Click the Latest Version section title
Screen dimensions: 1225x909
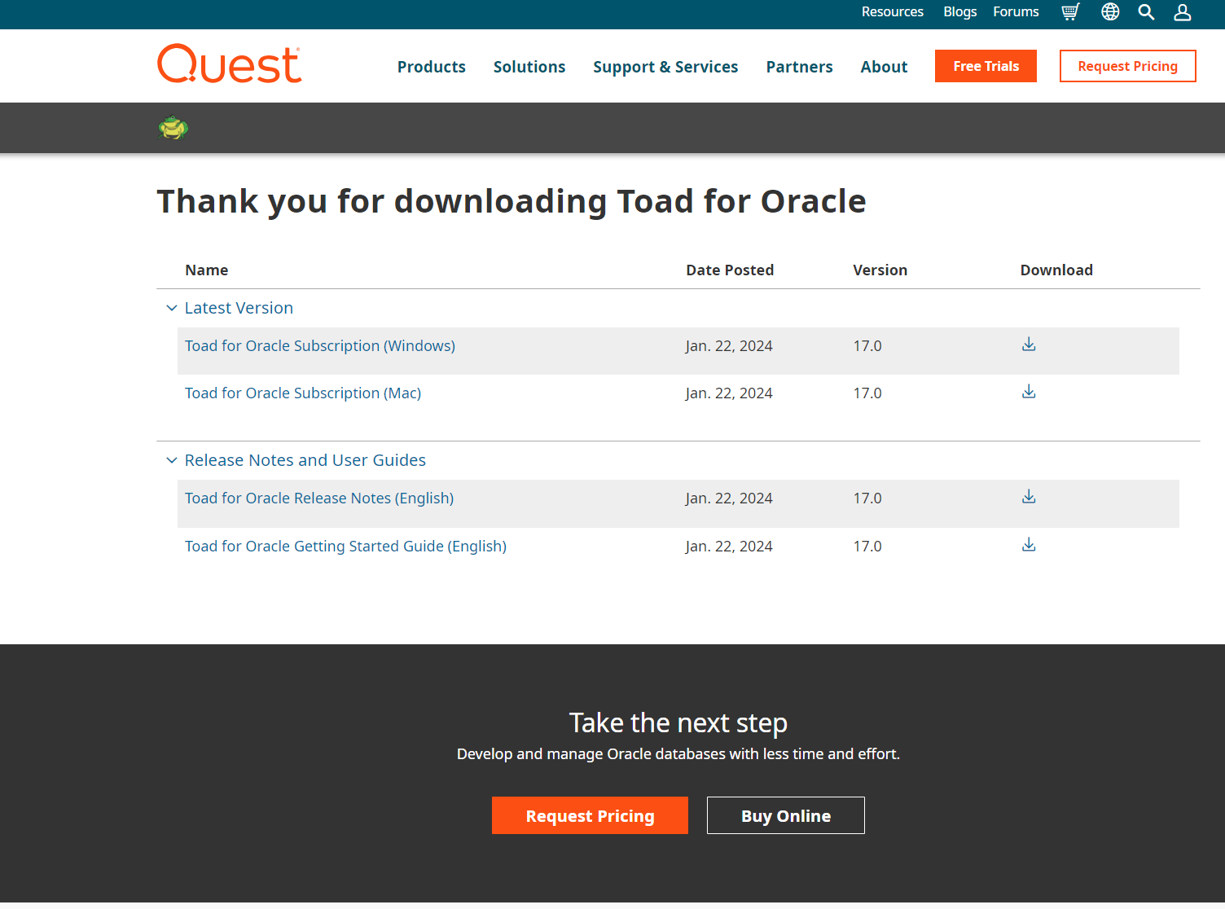tap(239, 308)
